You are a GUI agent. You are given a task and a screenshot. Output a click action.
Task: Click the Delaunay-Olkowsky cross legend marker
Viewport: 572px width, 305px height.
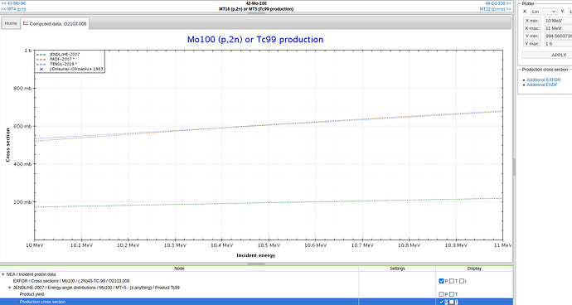pos(41,69)
